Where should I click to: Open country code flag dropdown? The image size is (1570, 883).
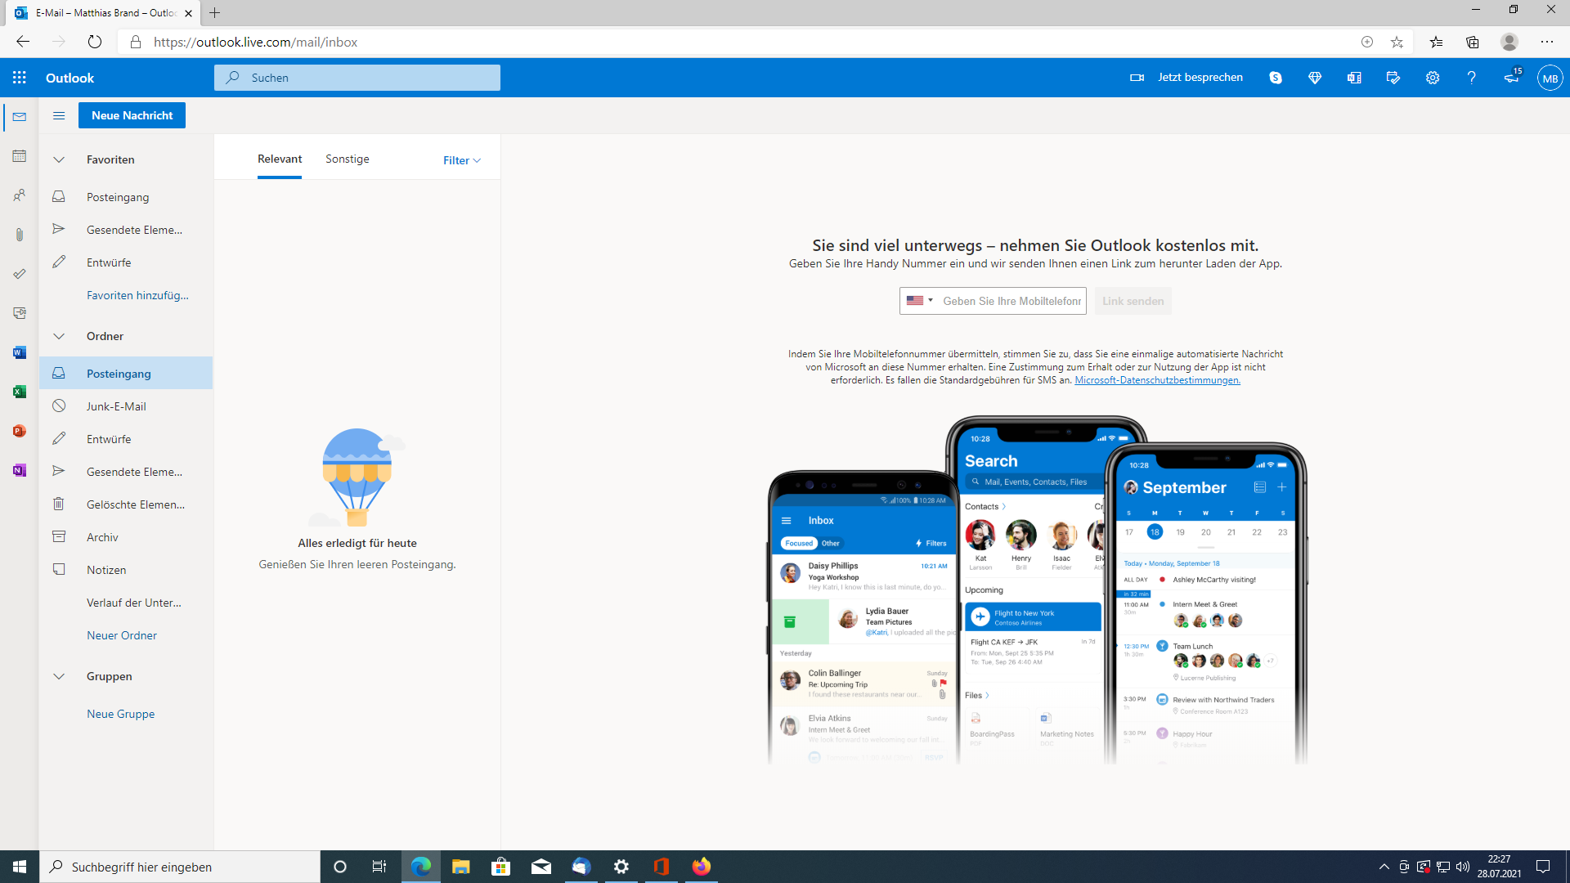coord(919,301)
